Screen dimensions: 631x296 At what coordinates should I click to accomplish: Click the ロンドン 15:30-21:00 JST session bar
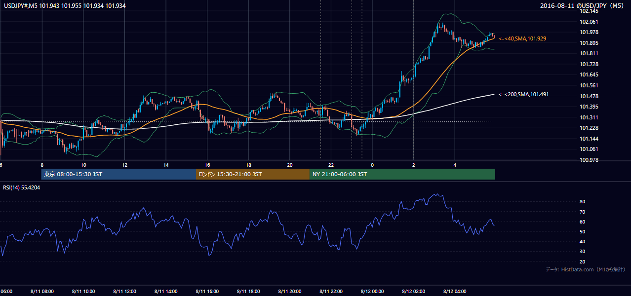(x=253, y=174)
